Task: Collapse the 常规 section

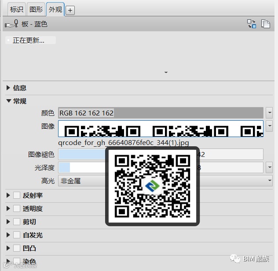Action: 8,101
